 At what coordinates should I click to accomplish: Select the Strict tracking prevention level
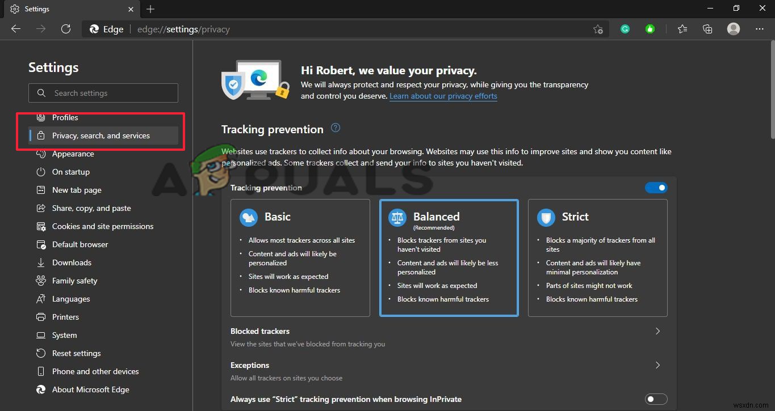pos(597,258)
